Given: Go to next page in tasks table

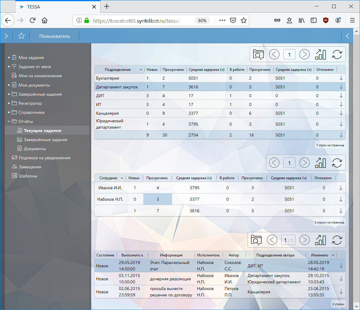Looking at the screenshot, I should coord(304,240).
